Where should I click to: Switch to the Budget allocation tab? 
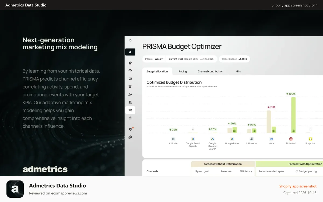point(157,71)
